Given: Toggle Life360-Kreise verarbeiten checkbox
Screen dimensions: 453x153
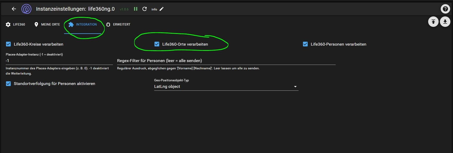Looking at the screenshot, I should tap(8, 44).
